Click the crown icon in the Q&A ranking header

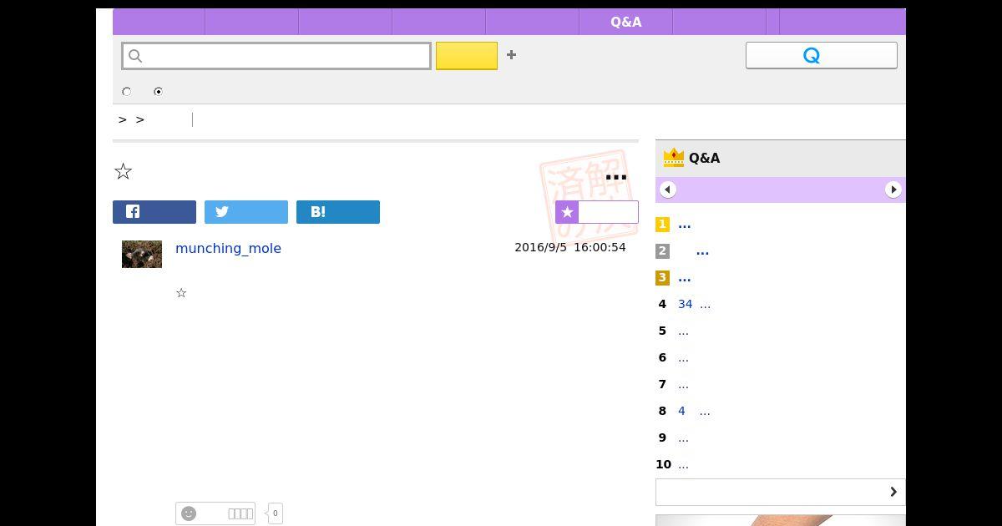point(673,158)
